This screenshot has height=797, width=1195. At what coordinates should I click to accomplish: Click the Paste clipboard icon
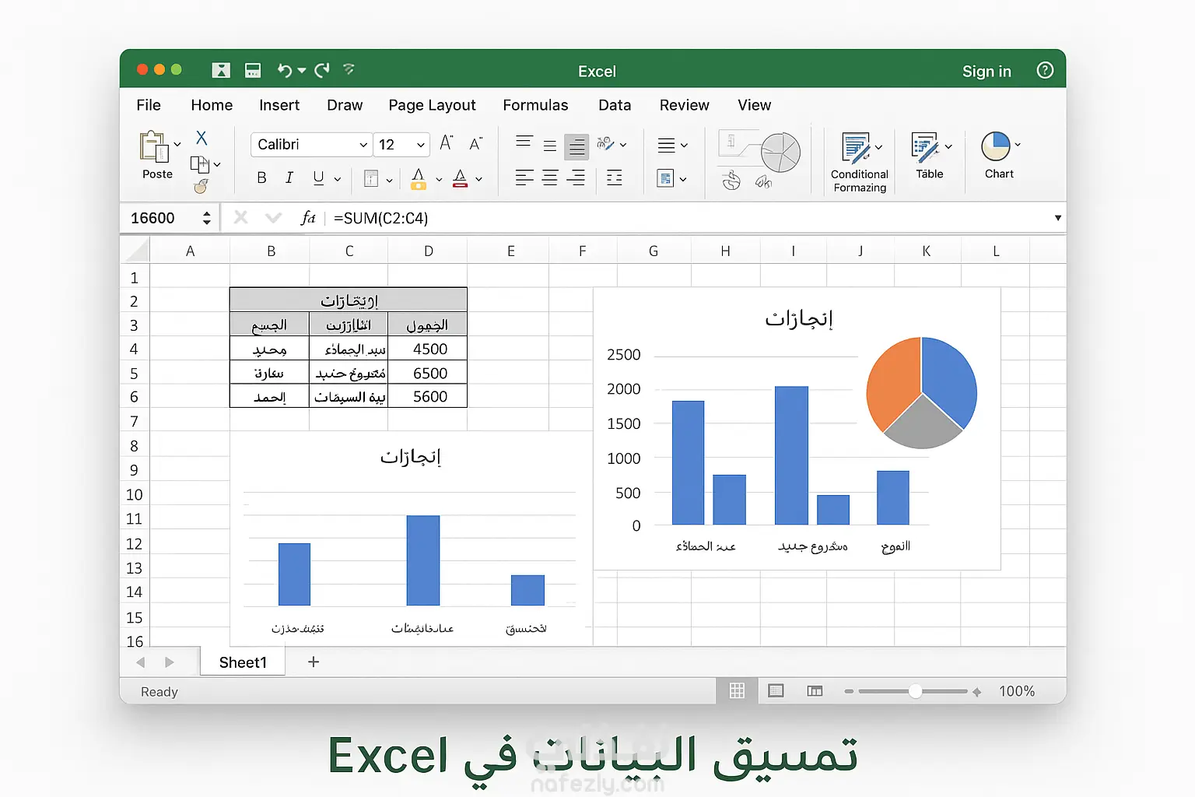154,147
